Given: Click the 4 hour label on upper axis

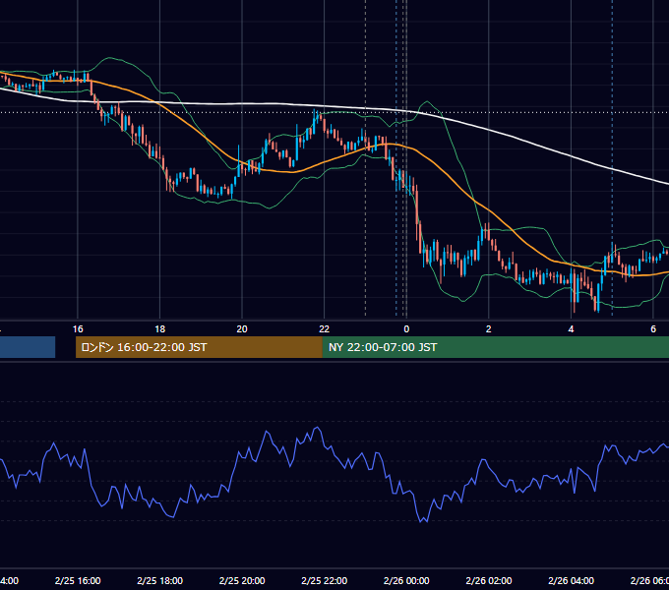Looking at the screenshot, I should tap(571, 328).
